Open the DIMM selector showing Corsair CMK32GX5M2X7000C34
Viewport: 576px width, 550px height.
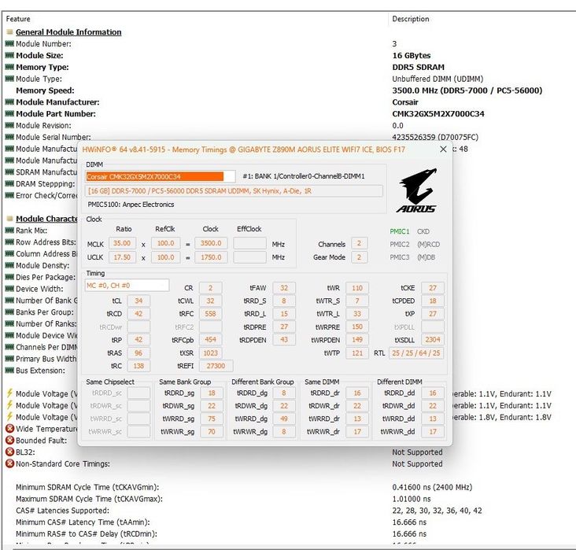pyautogui.click(x=161, y=177)
